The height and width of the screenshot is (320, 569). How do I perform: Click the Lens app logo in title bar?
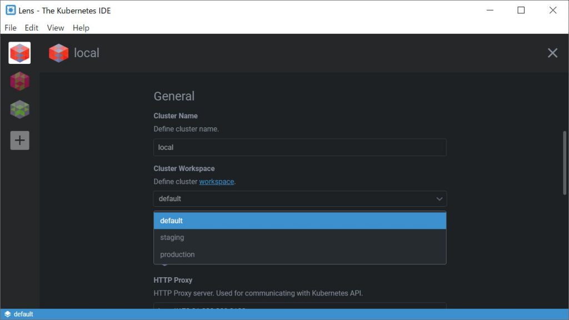click(x=11, y=10)
